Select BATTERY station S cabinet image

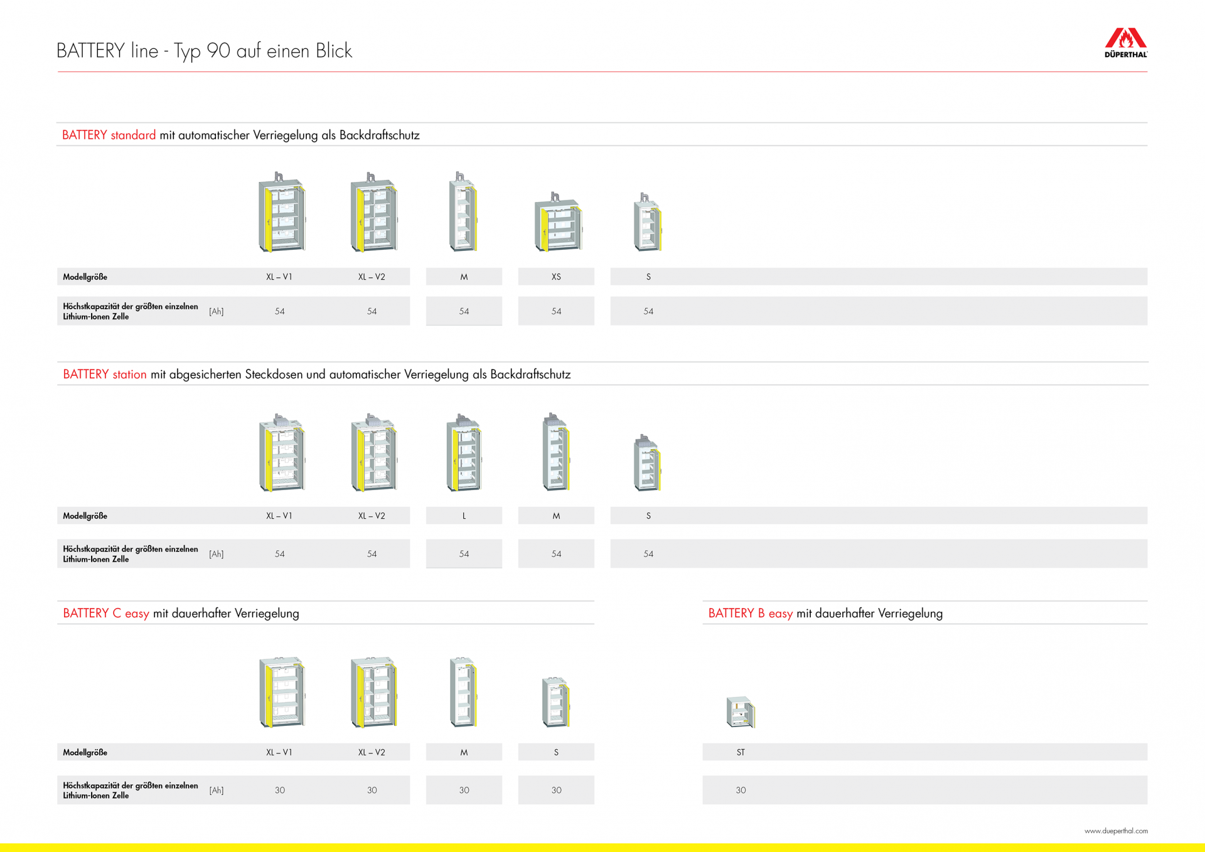pyautogui.click(x=648, y=462)
